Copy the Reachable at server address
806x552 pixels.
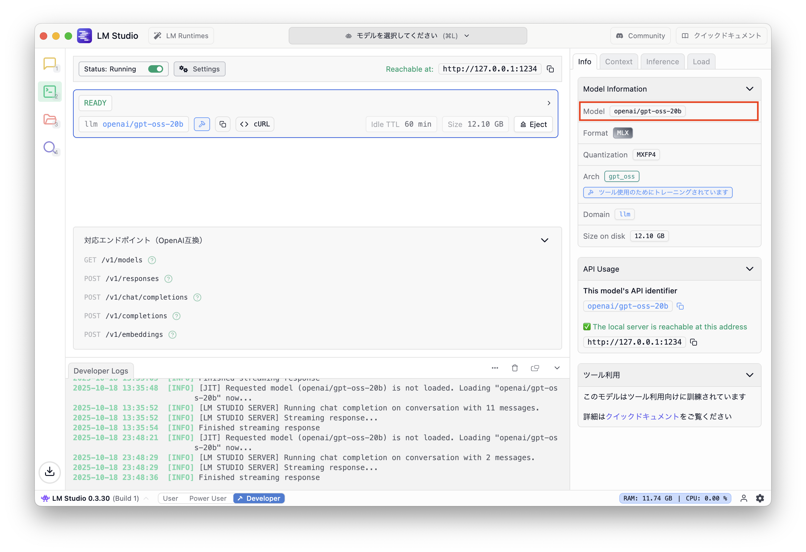550,69
